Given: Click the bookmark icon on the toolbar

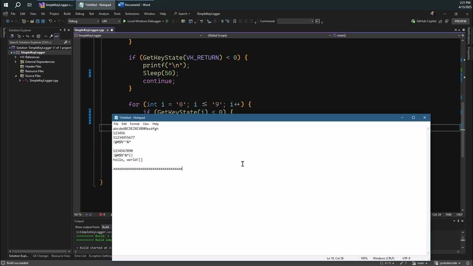Looking at the screenshot, I should pyautogui.click(x=234, y=21).
